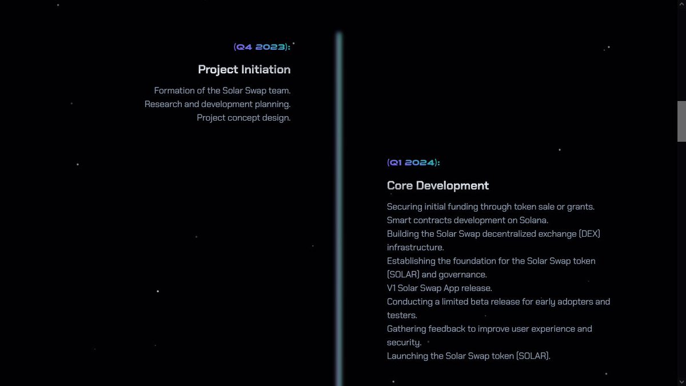Click 'Project concept design.' line
The height and width of the screenshot is (386, 686).
pos(244,118)
